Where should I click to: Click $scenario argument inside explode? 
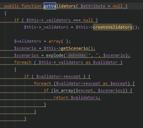tap(114, 55)
